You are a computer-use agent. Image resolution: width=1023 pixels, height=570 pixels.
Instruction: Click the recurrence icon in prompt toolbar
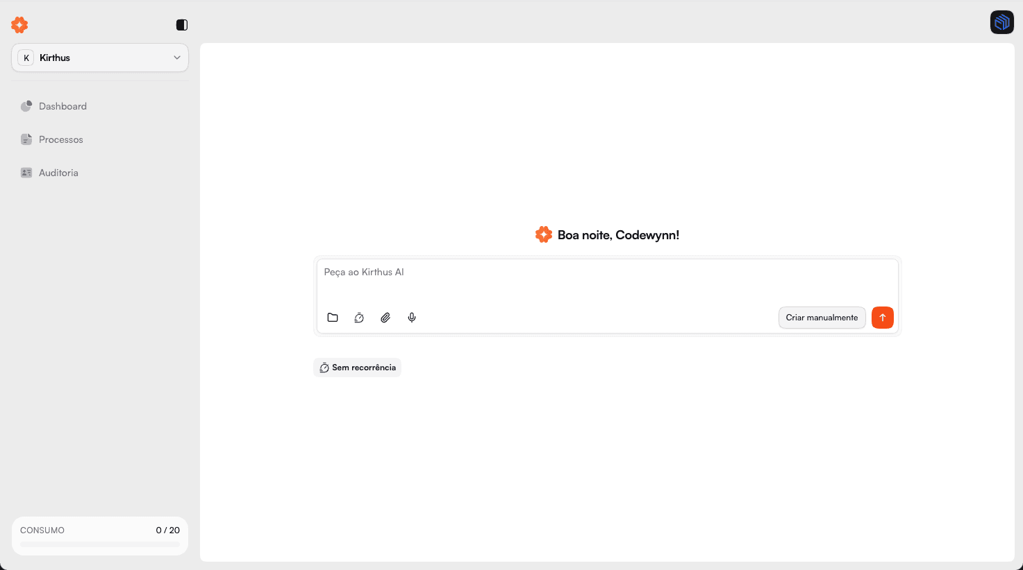tap(359, 318)
